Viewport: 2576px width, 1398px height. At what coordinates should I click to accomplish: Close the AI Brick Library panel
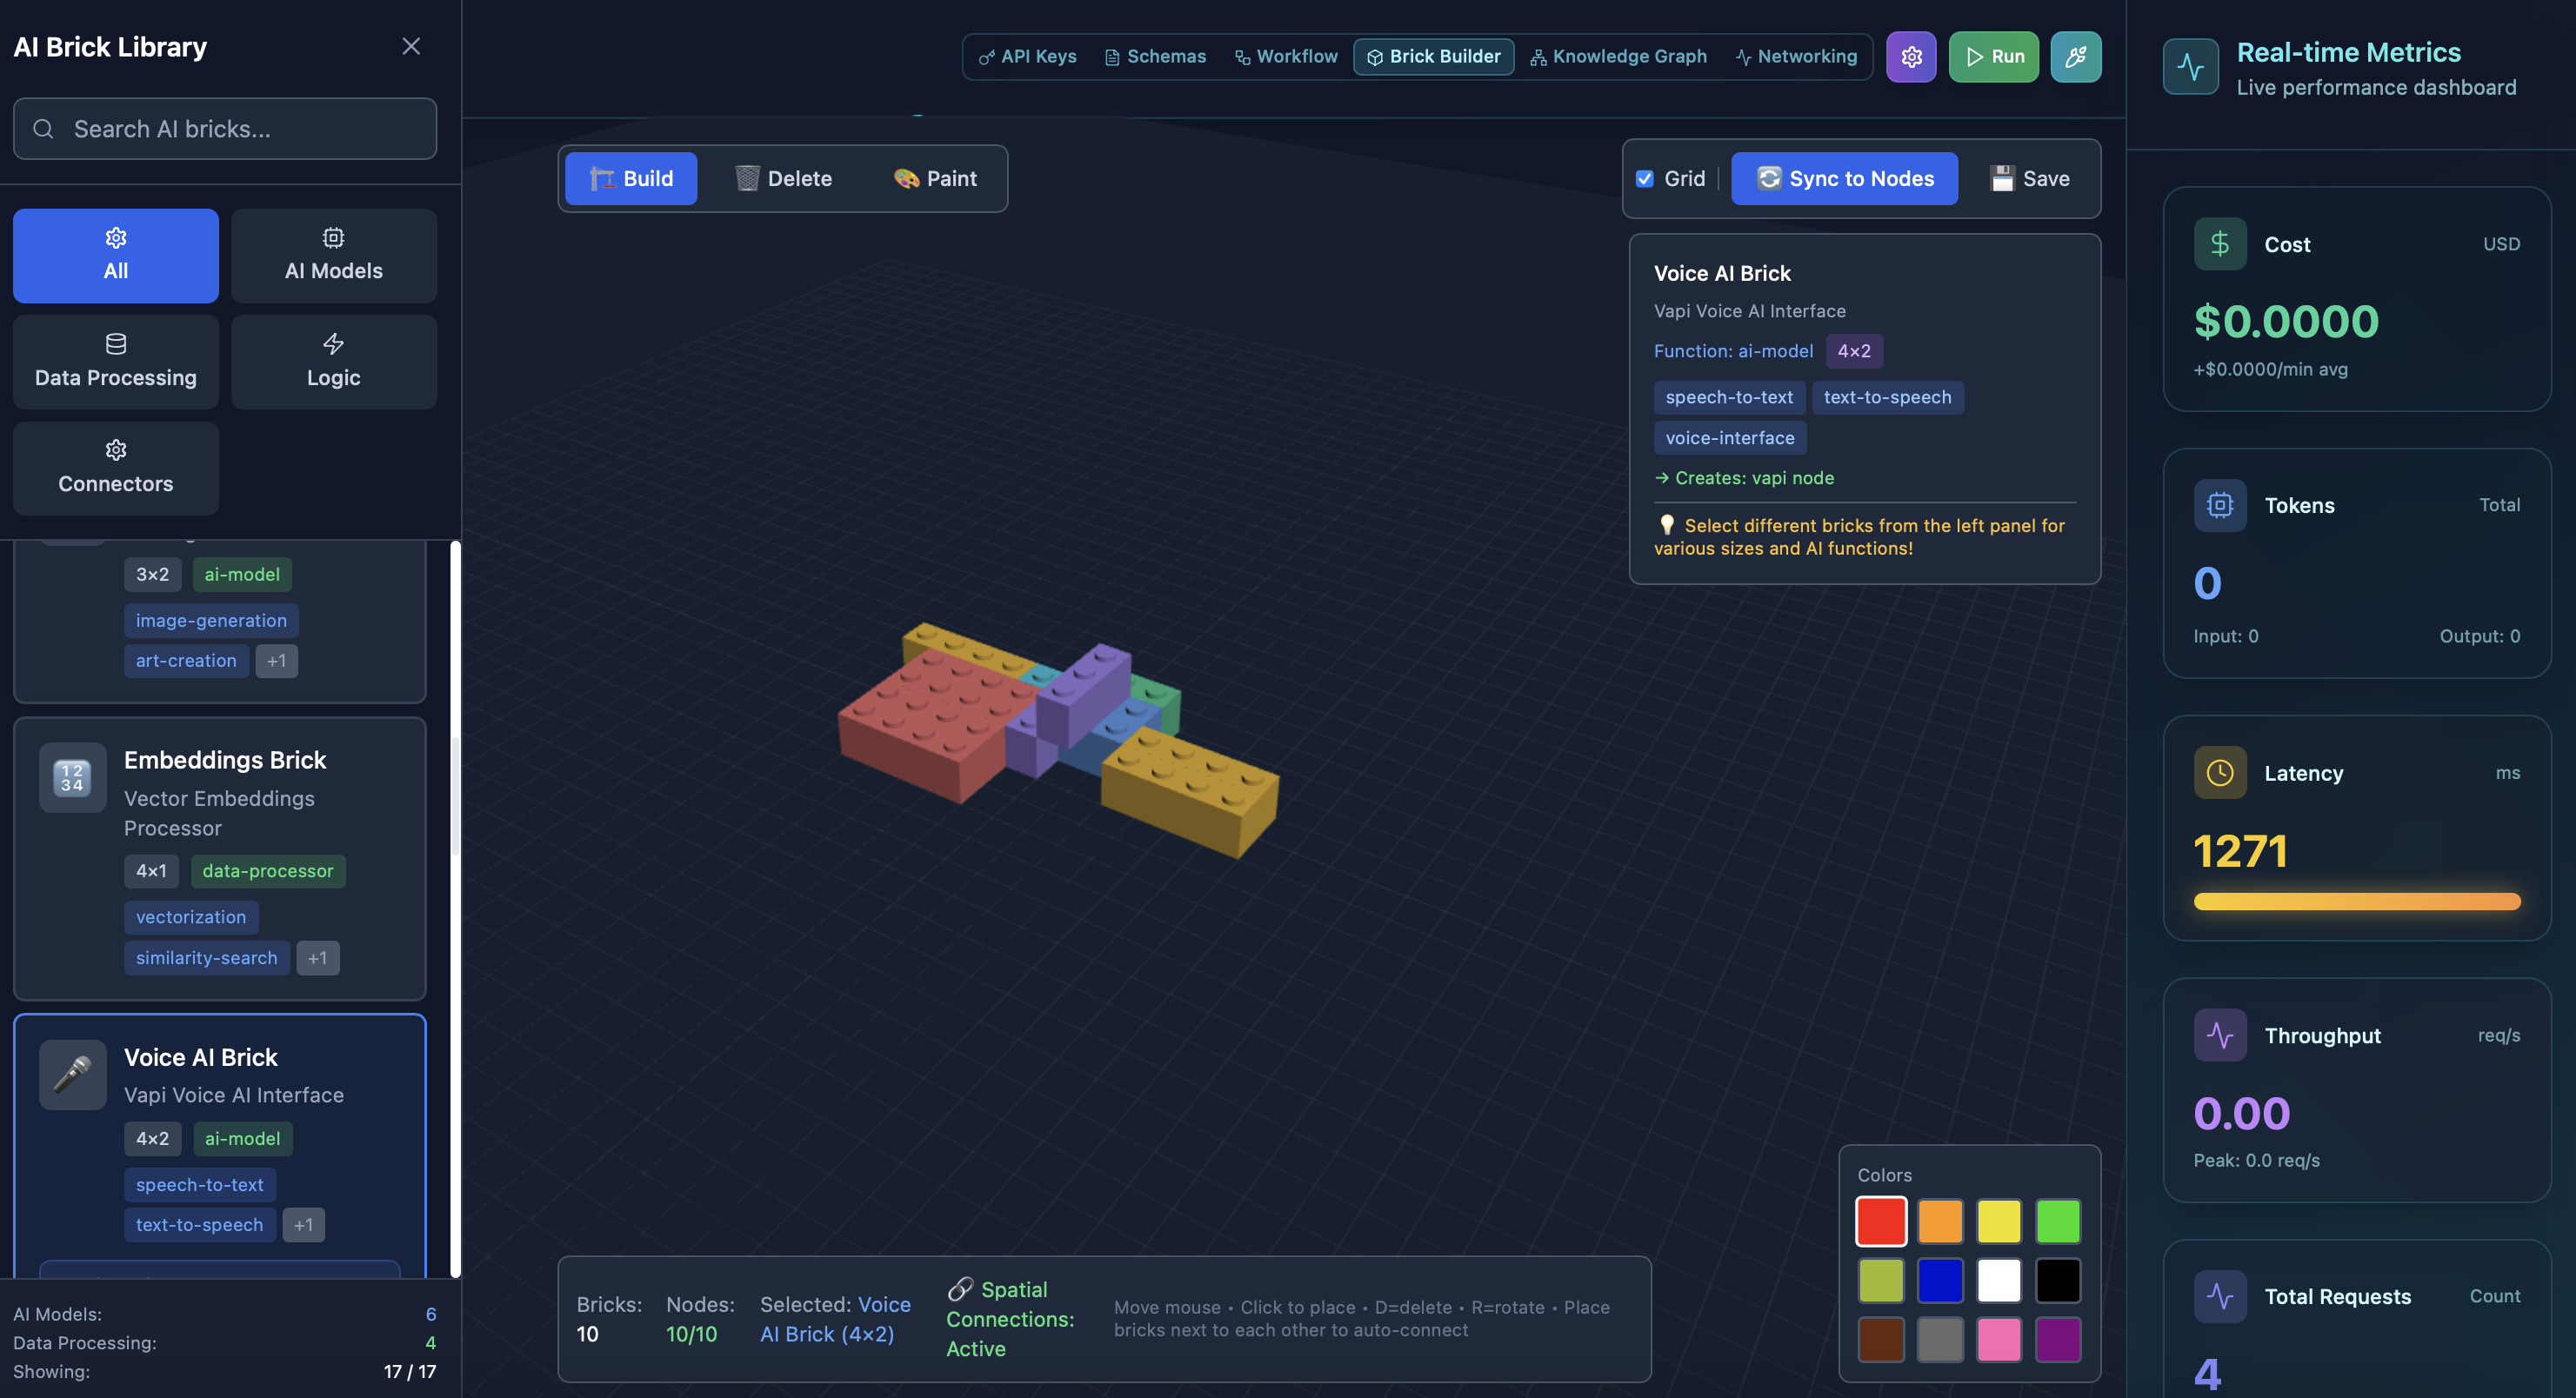[x=410, y=47]
